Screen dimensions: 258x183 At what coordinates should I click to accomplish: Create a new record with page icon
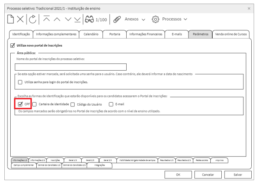pyautogui.click(x=11, y=19)
